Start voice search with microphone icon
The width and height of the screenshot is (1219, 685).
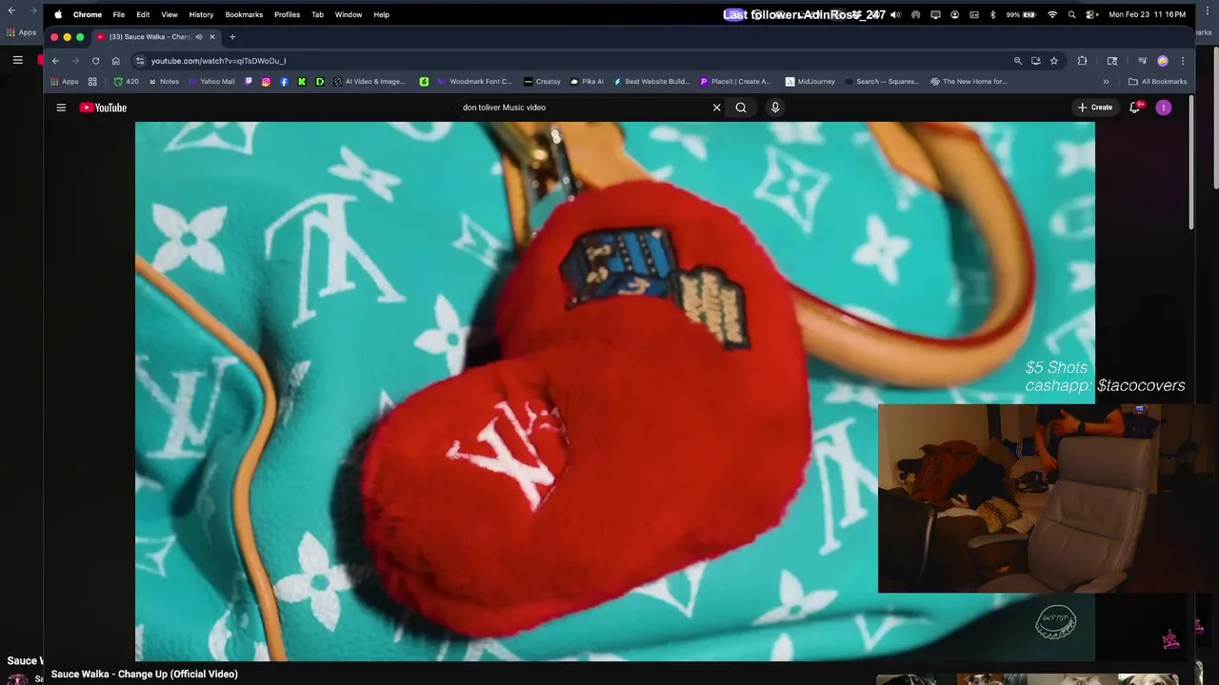click(775, 108)
